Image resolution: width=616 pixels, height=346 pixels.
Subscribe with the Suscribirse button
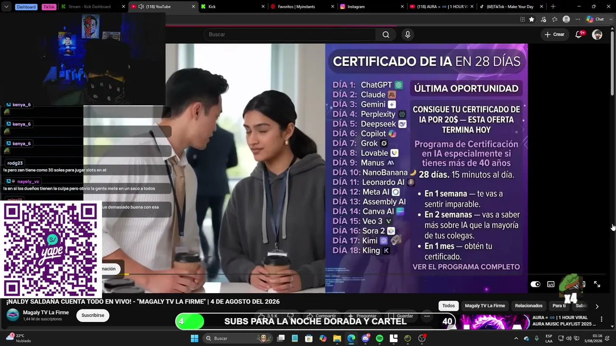[93, 315]
